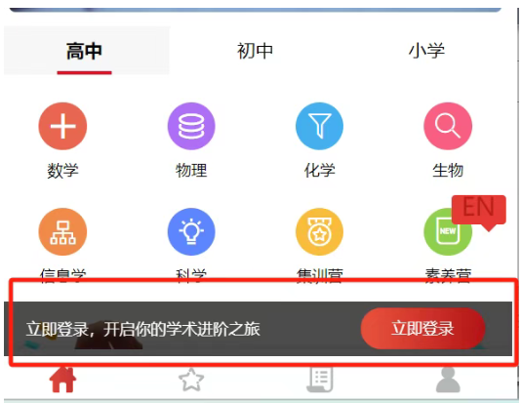Open the 信息学 hierarchy icon

pos(62,232)
